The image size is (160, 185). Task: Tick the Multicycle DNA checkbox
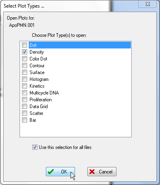point(24,93)
